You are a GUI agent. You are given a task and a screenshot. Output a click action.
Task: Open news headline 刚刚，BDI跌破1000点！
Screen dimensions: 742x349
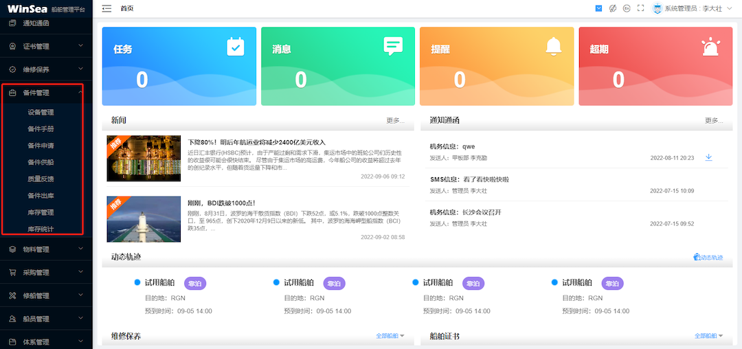(222, 203)
